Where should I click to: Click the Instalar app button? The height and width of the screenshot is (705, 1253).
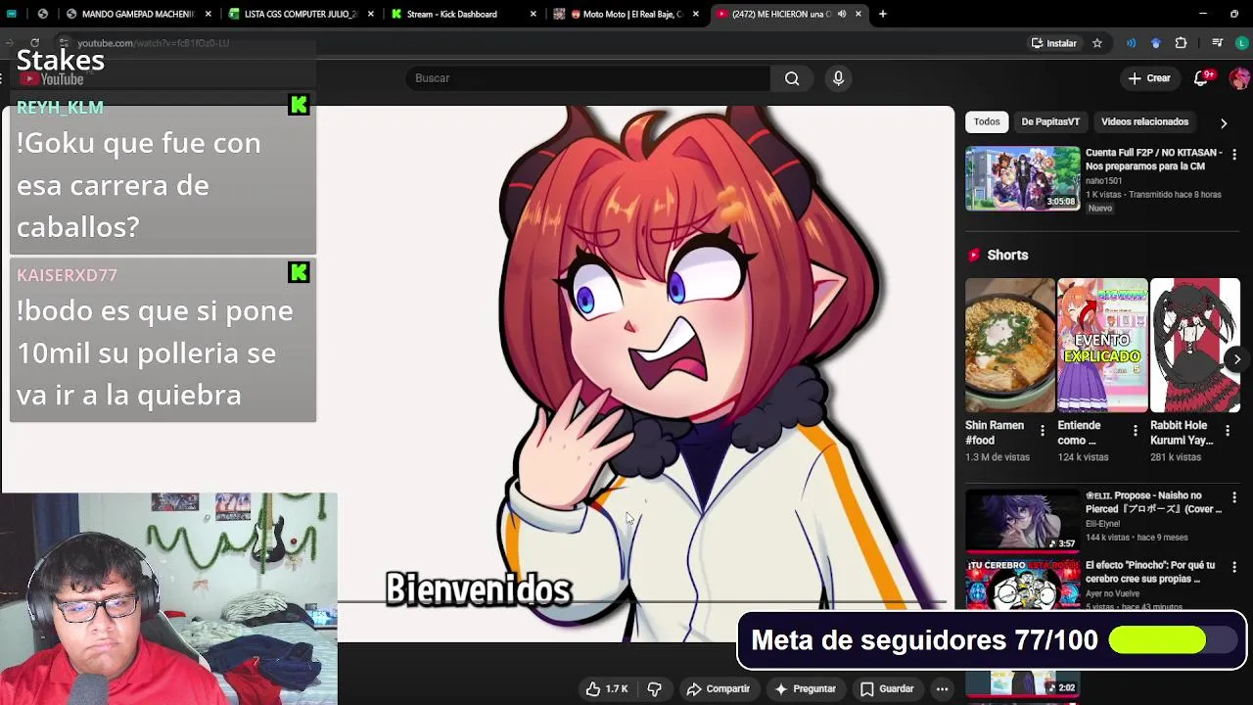(1053, 43)
